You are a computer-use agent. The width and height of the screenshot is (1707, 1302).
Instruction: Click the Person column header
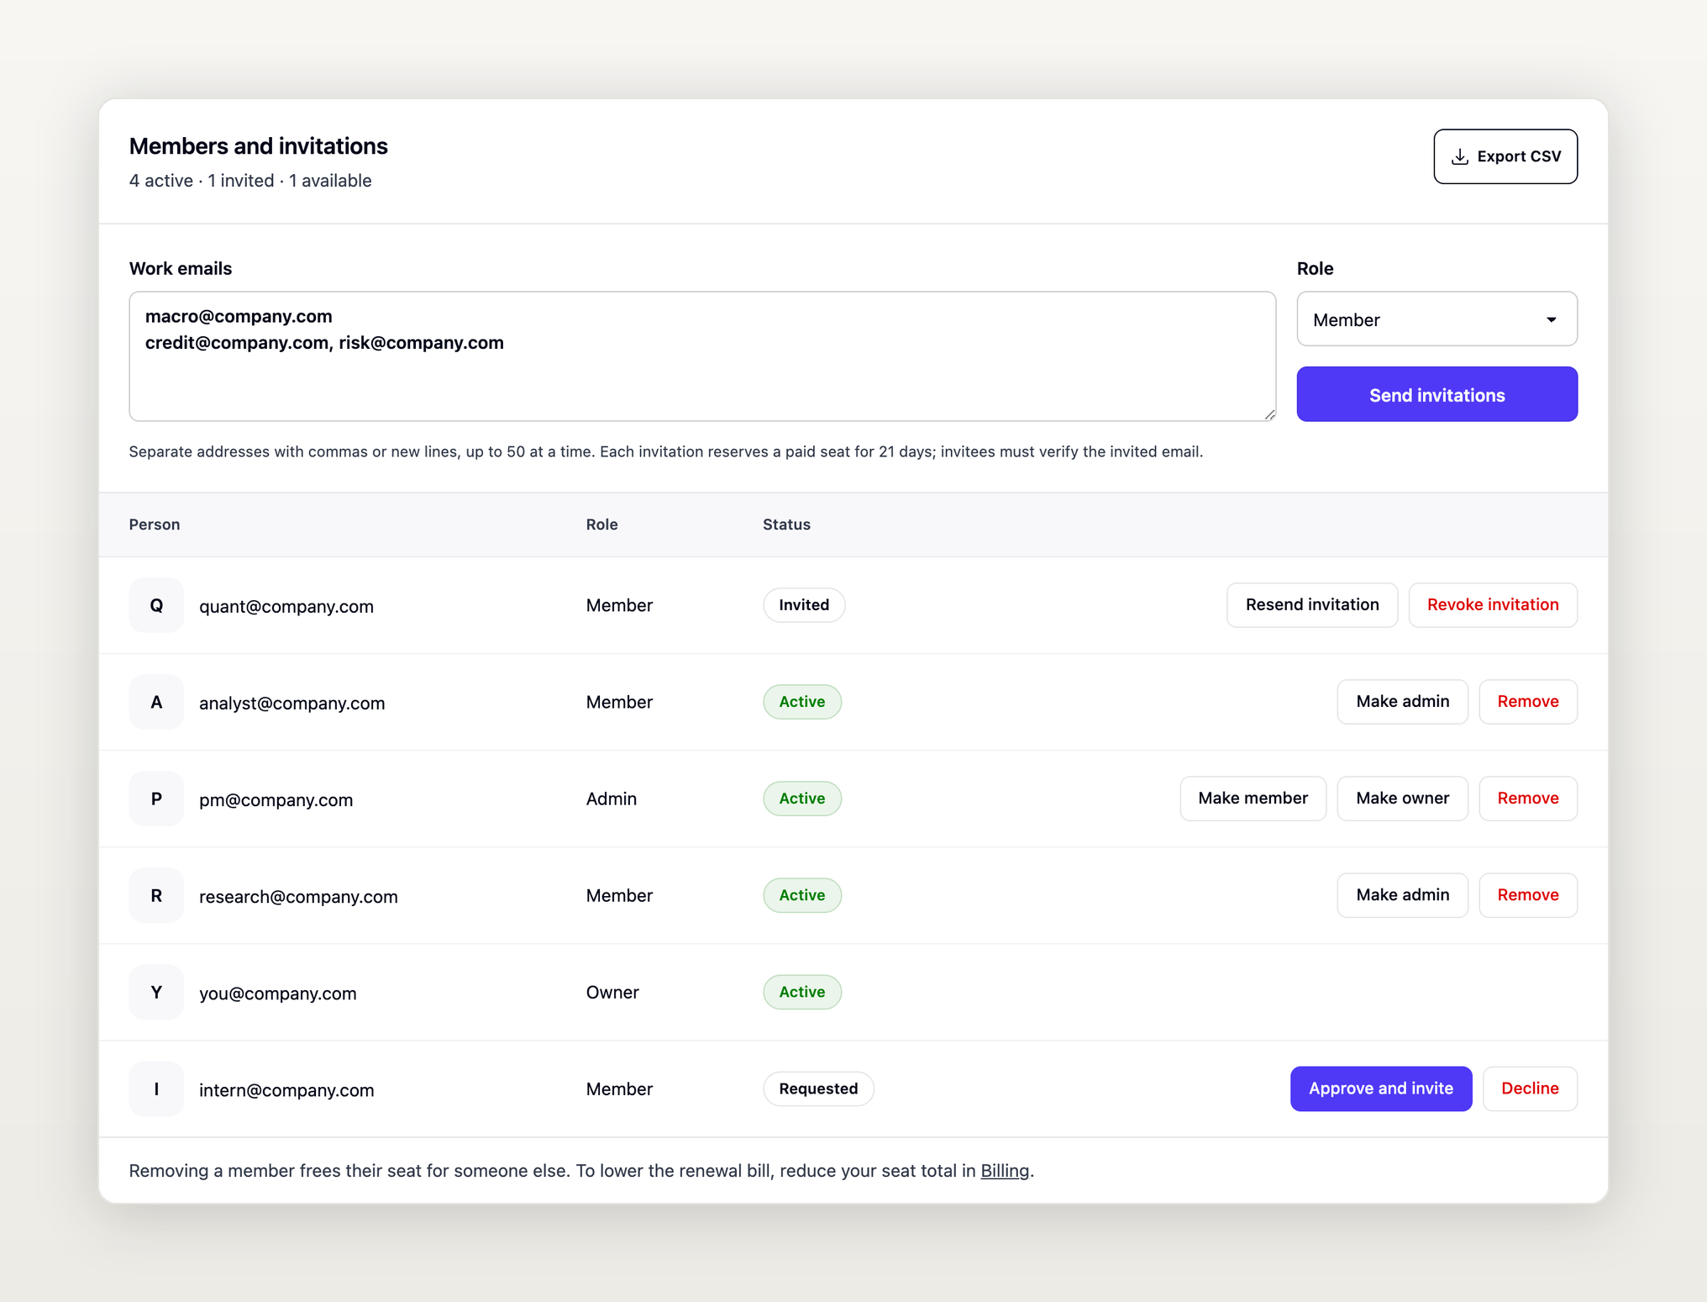pyautogui.click(x=155, y=524)
